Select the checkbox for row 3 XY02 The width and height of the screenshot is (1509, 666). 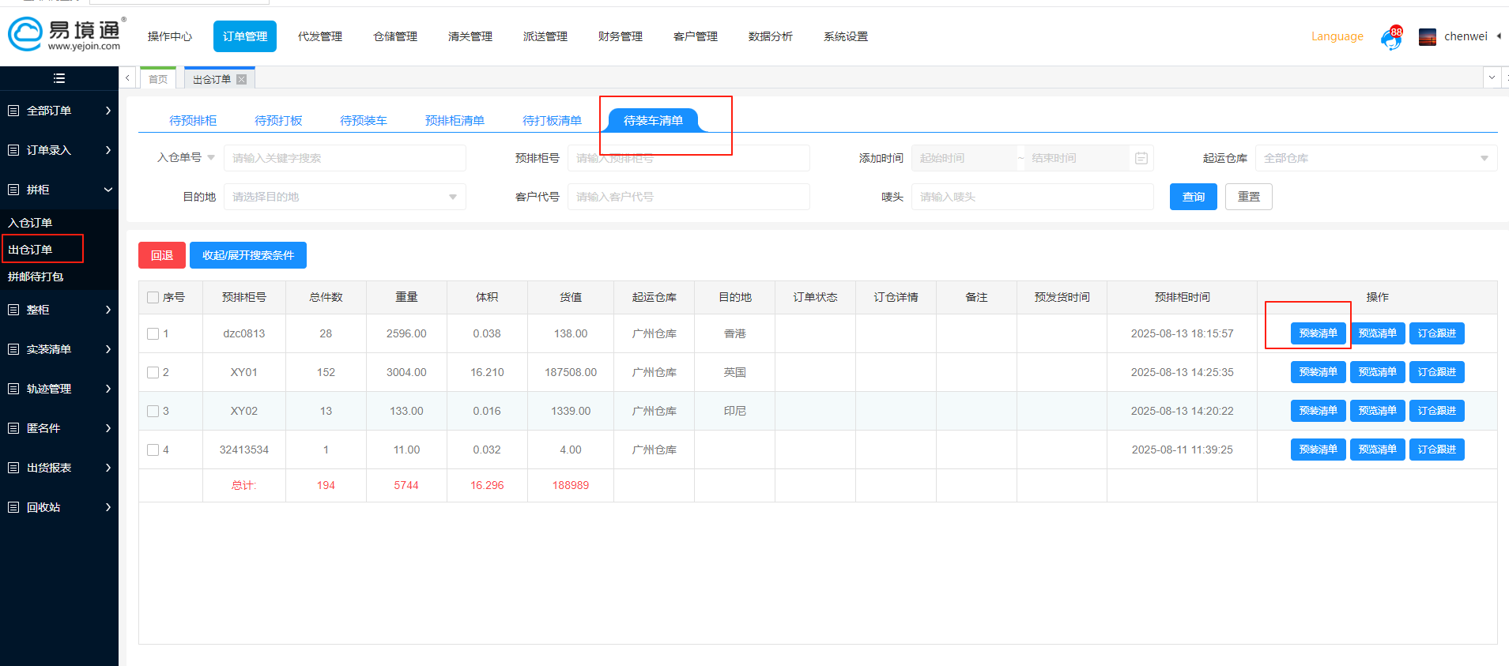click(153, 412)
